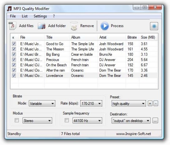170x145 pixels.
Task: Select the Big Bang track row
Action: (x=84, y=54)
